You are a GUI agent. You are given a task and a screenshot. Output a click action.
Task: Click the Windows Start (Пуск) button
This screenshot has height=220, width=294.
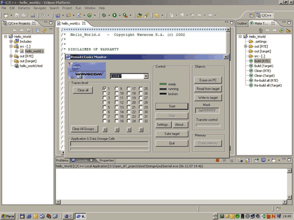8,216
